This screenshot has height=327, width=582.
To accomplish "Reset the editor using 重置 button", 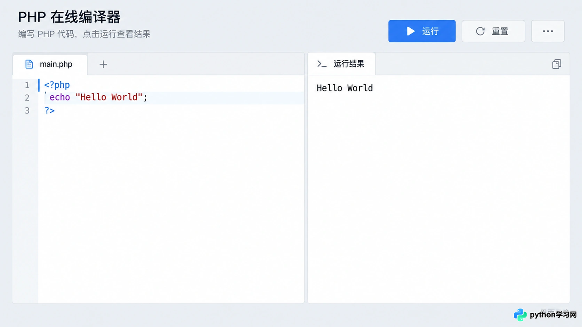I will [x=493, y=31].
